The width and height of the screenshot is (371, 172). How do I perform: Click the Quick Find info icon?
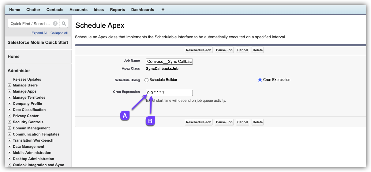[55, 24]
